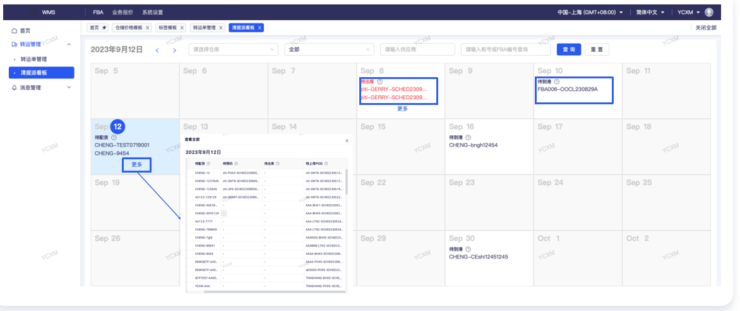Open the 全部 filter dropdown
This screenshot has width=740, height=311.
[328, 49]
